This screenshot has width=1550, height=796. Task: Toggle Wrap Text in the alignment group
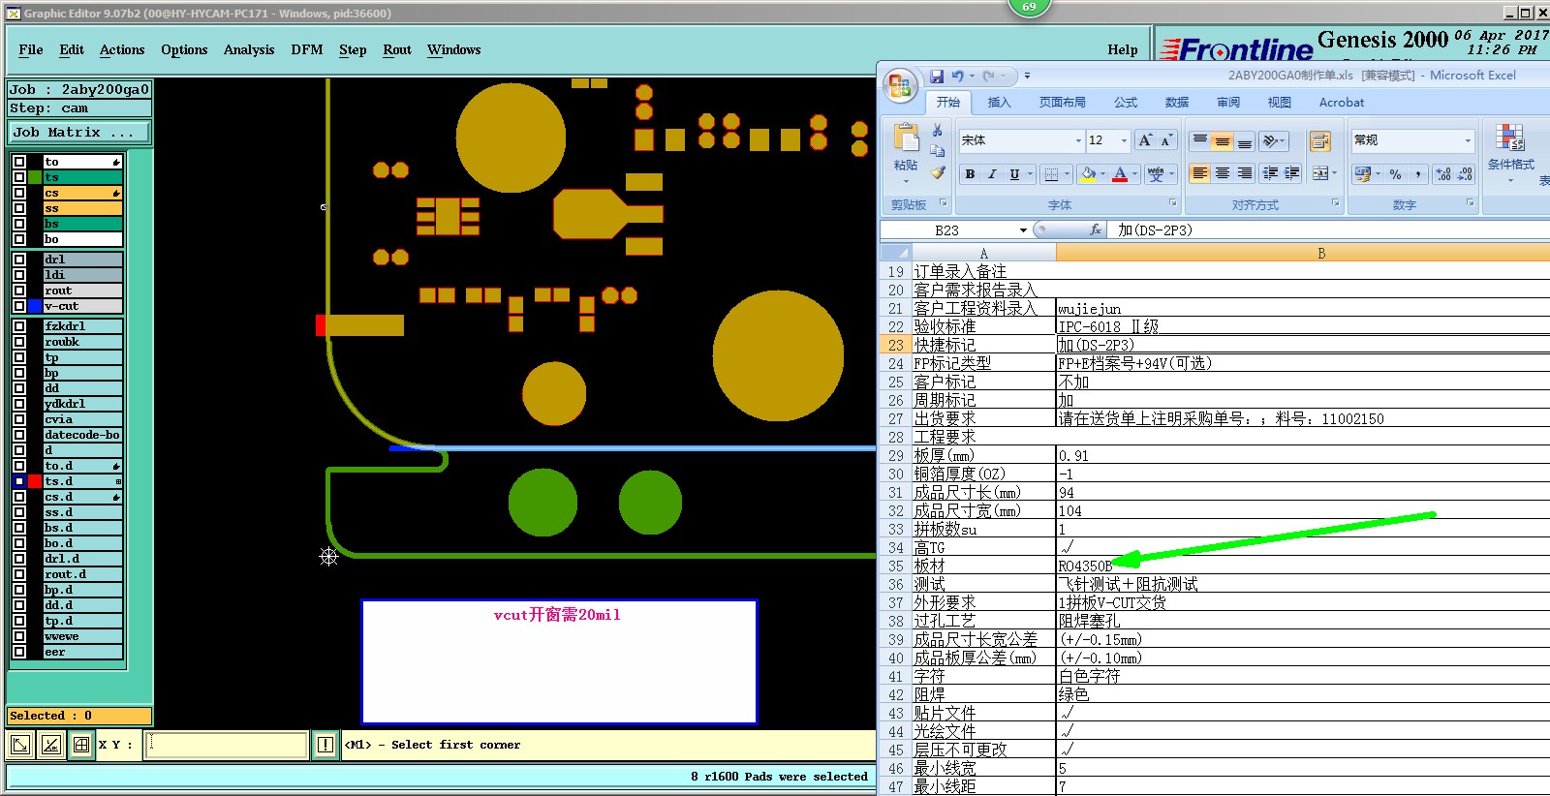point(1319,141)
